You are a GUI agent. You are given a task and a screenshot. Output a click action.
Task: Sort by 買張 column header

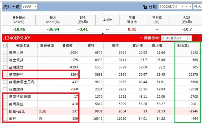point(91,46)
